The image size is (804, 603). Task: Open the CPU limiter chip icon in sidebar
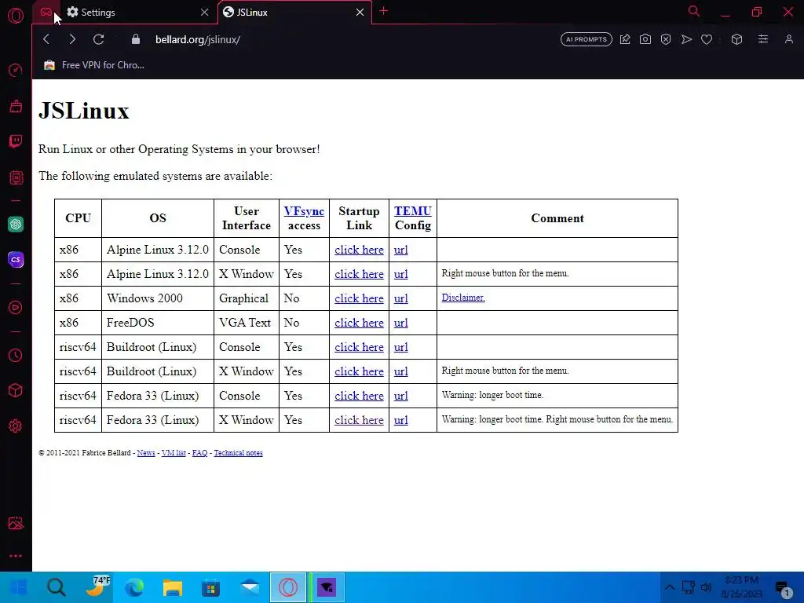16,177
